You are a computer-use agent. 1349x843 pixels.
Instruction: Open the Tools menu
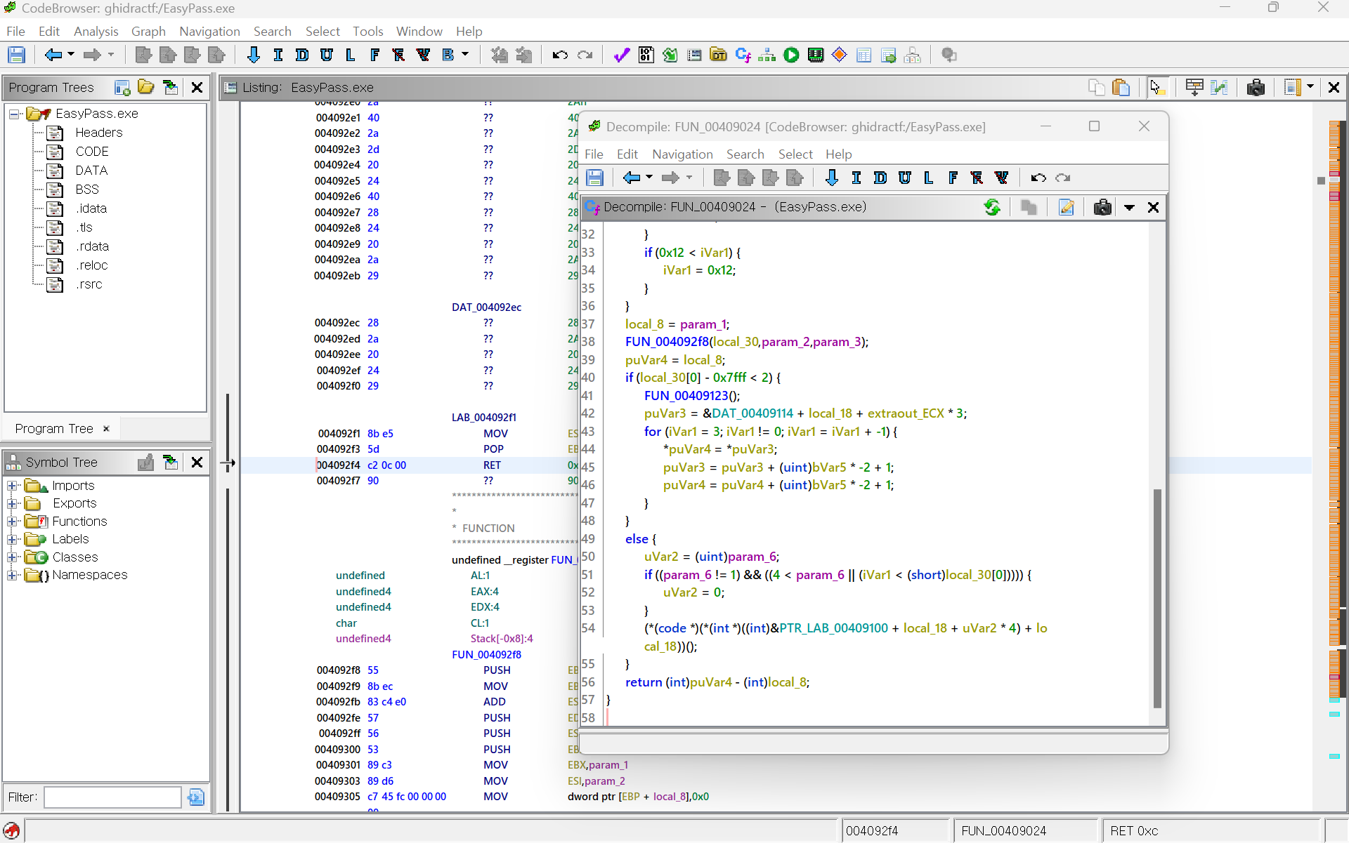[368, 32]
